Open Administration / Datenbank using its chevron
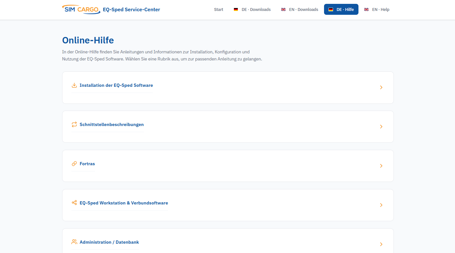Image resolution: width=455 pixels, height=253 pixels. click(381, 244)
